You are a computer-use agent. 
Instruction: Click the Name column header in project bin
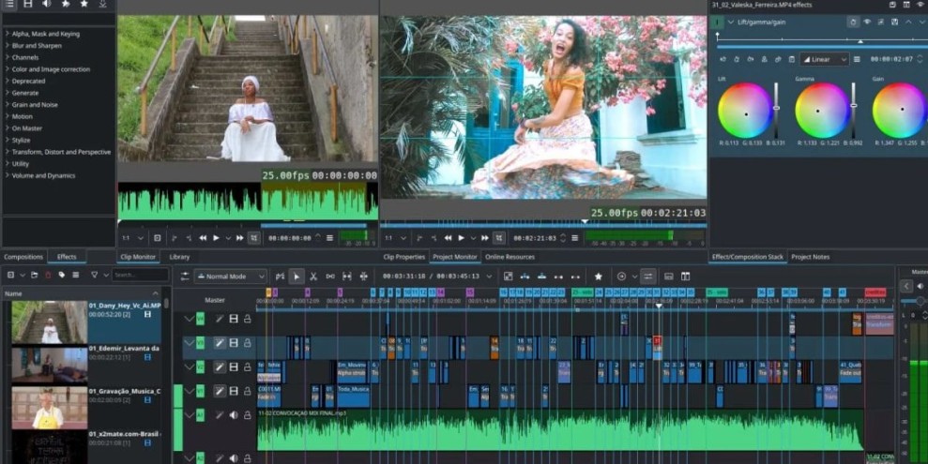tap(82, 293)
